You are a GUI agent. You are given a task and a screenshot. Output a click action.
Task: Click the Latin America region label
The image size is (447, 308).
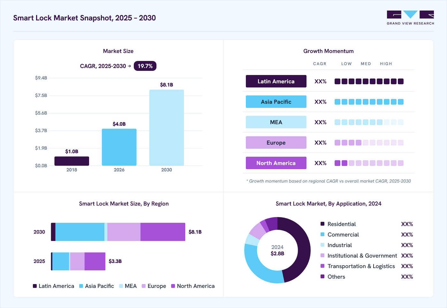pyautogui.click(x=276, y=81)
